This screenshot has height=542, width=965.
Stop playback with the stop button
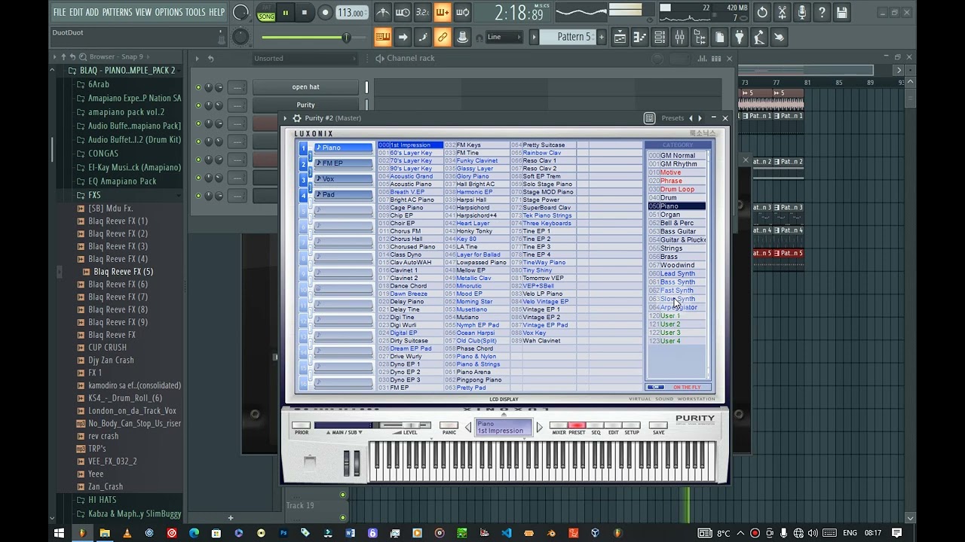click(305, 12)
